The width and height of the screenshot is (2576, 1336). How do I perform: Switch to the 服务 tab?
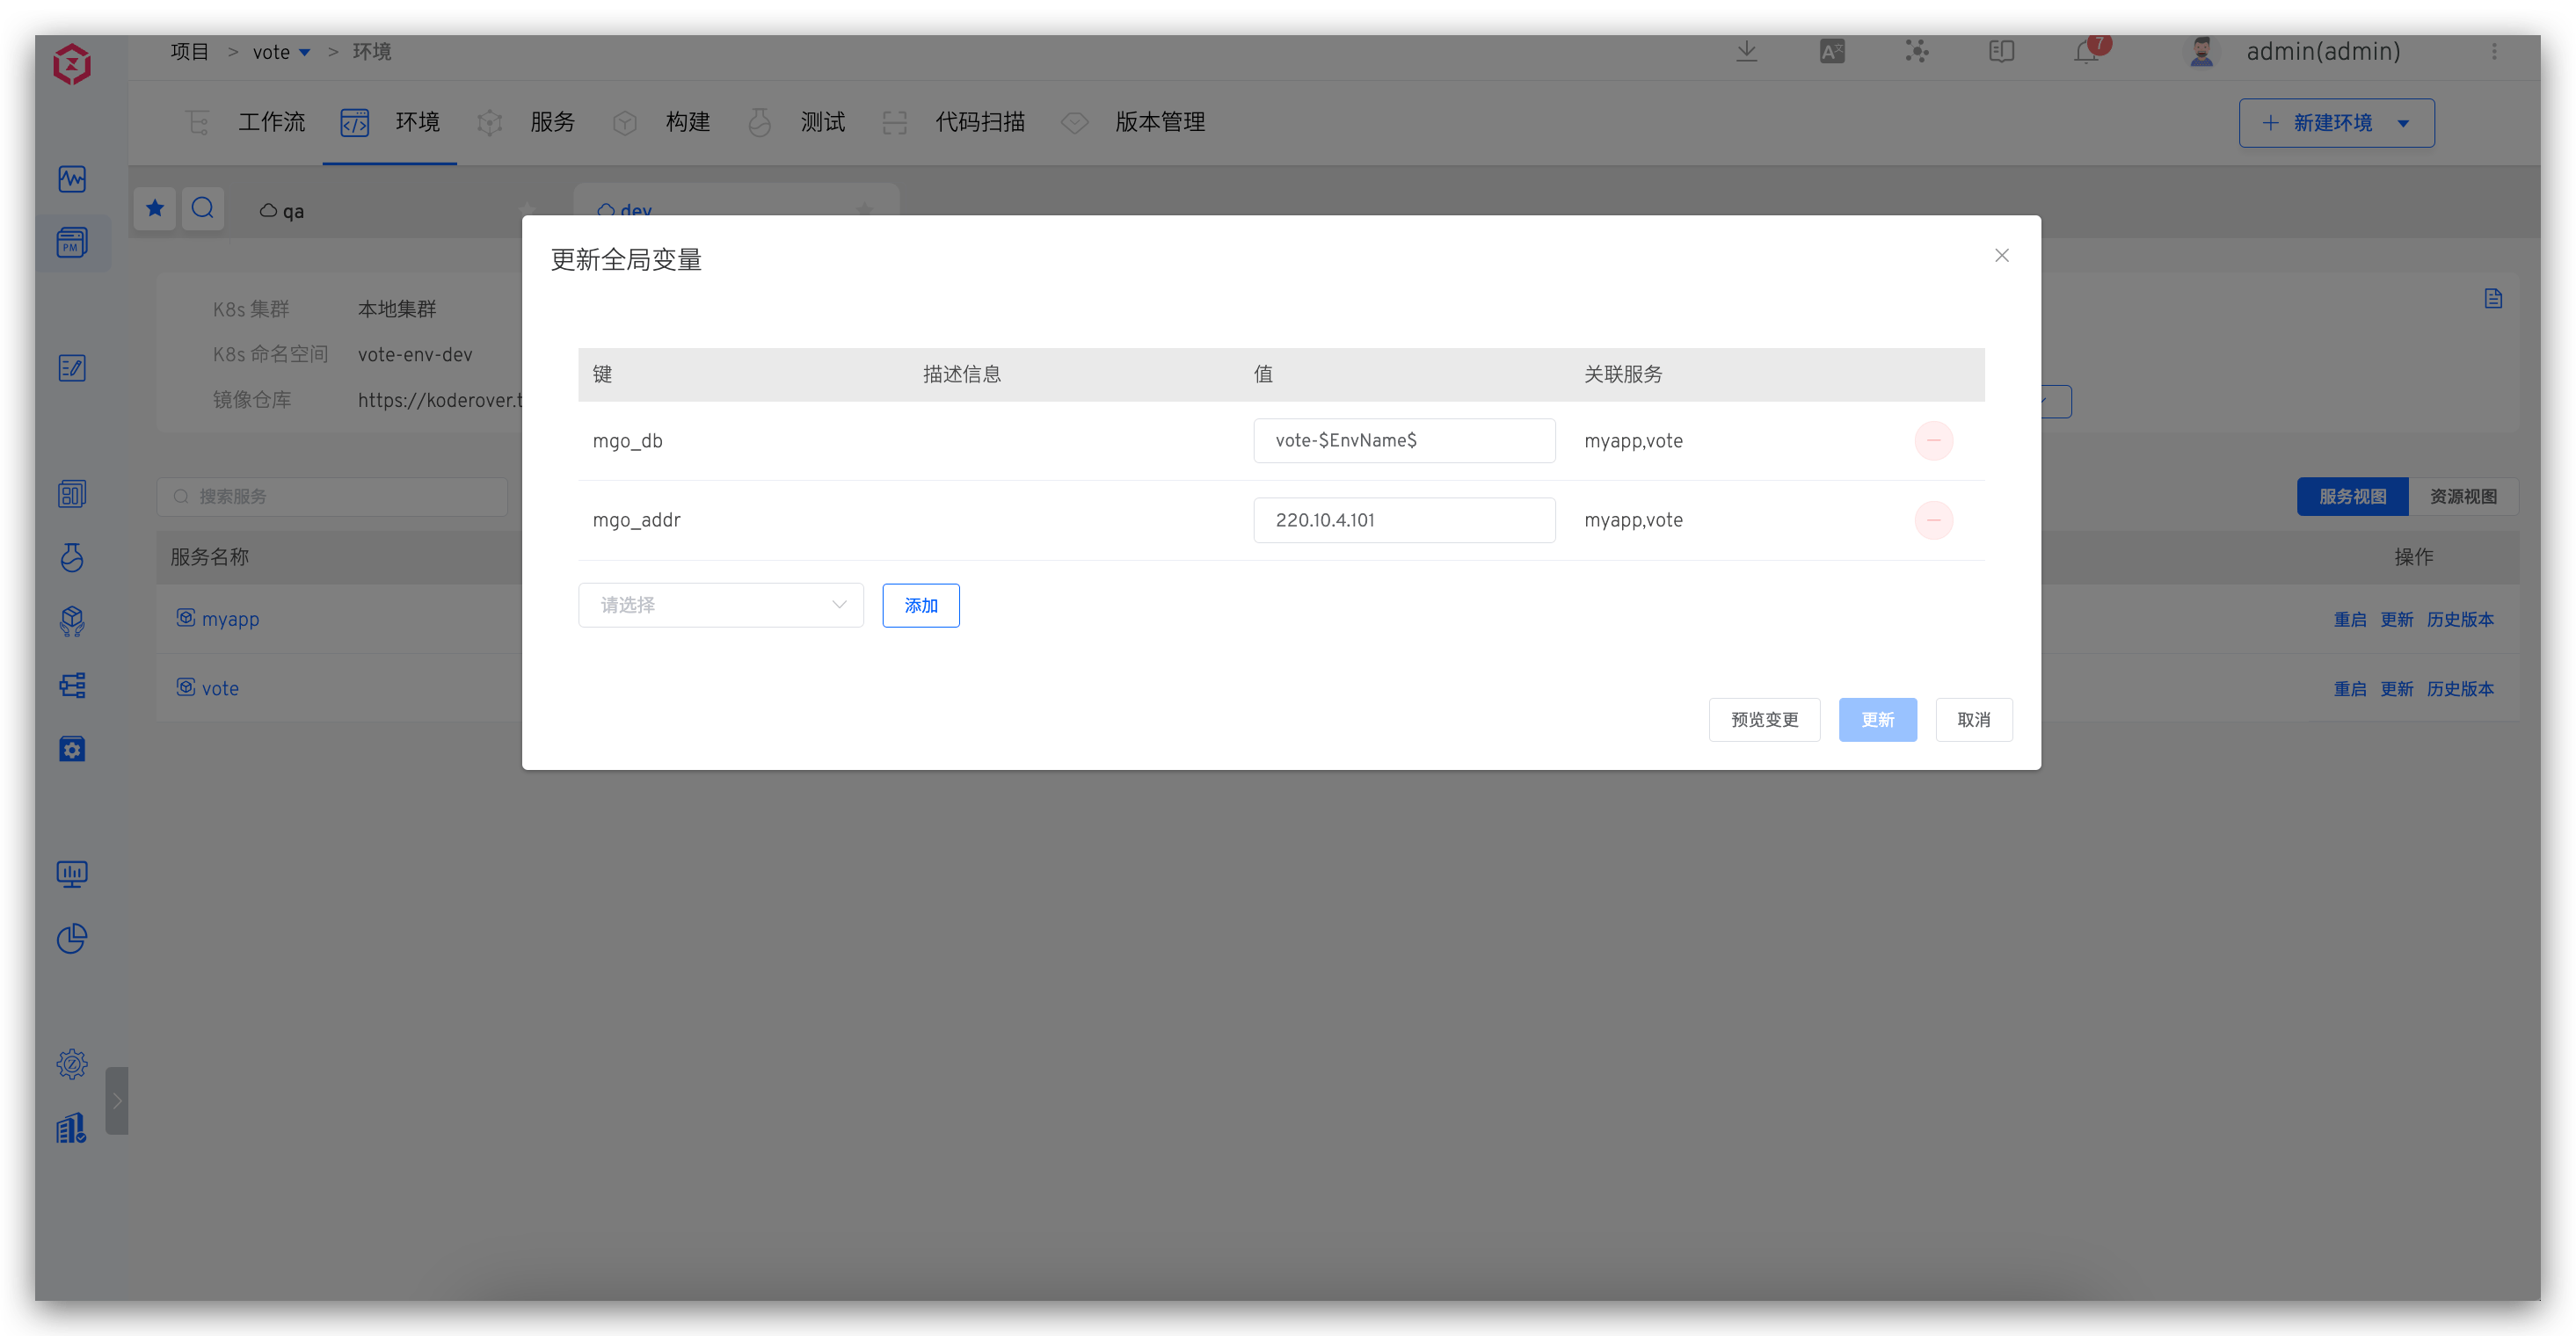click(525, 123)
